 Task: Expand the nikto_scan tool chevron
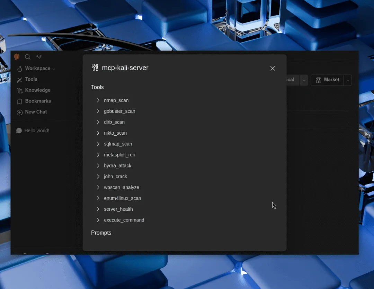coord(98,133)
